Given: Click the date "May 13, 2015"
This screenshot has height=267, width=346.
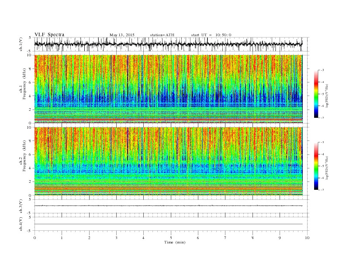Looking at the screenshot, I should click(x=122, y=35).
